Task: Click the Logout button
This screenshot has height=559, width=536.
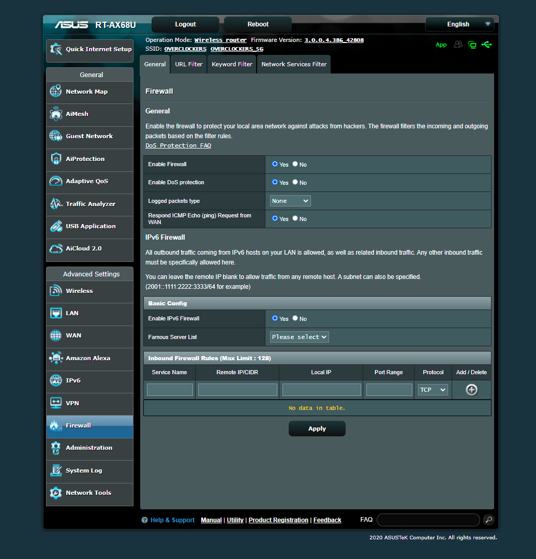Action: [185, 24]
